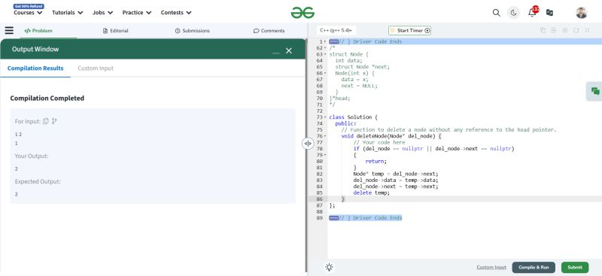Click the 'Get 90% Refund' badge

pyautogui.click(x=29, y=6)
